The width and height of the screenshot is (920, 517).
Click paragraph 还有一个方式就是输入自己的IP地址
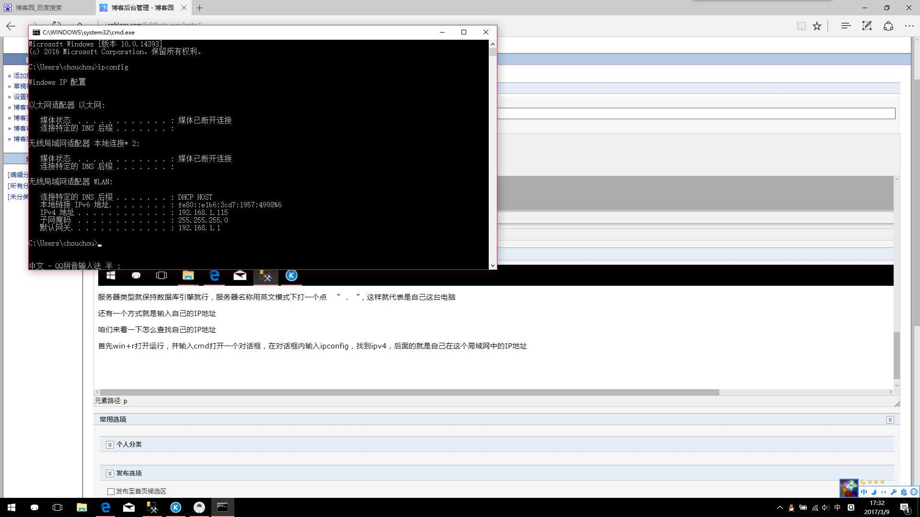click(157, 314)
